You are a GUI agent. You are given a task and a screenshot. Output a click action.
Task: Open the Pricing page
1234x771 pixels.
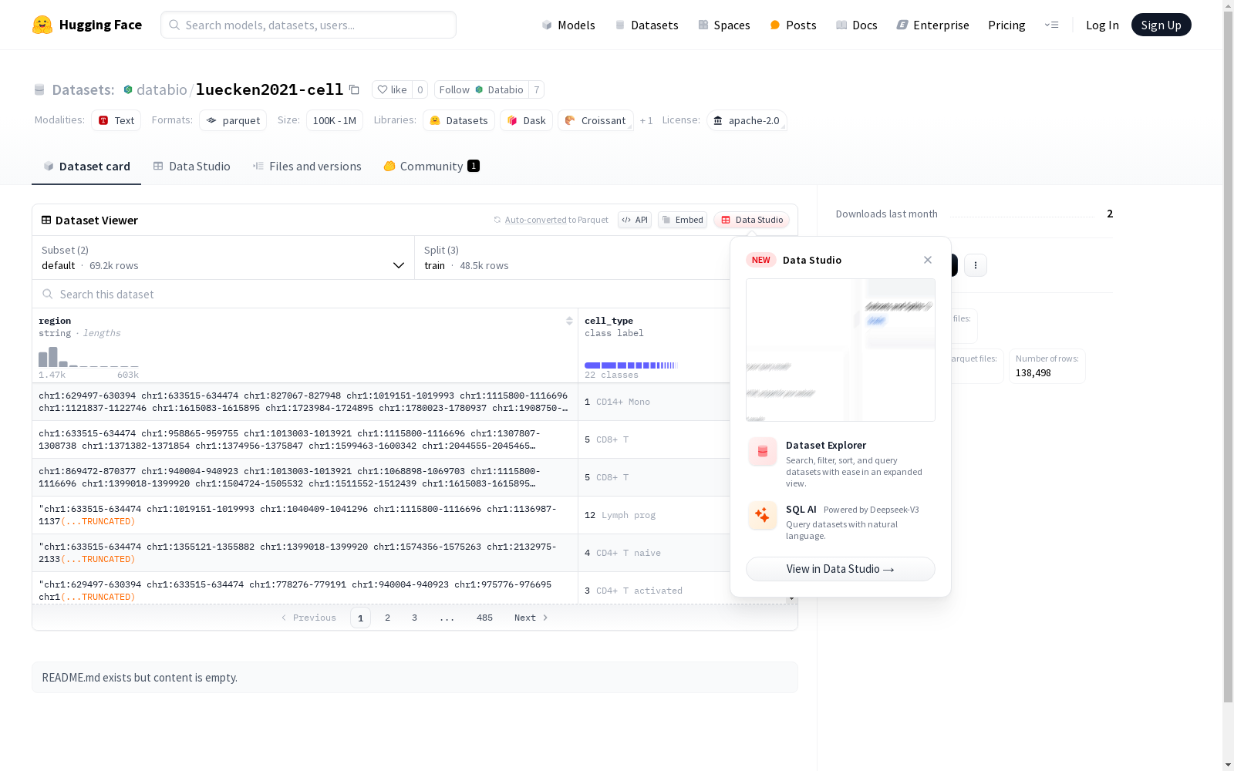pyautogui.click(x=1006, y=25)
